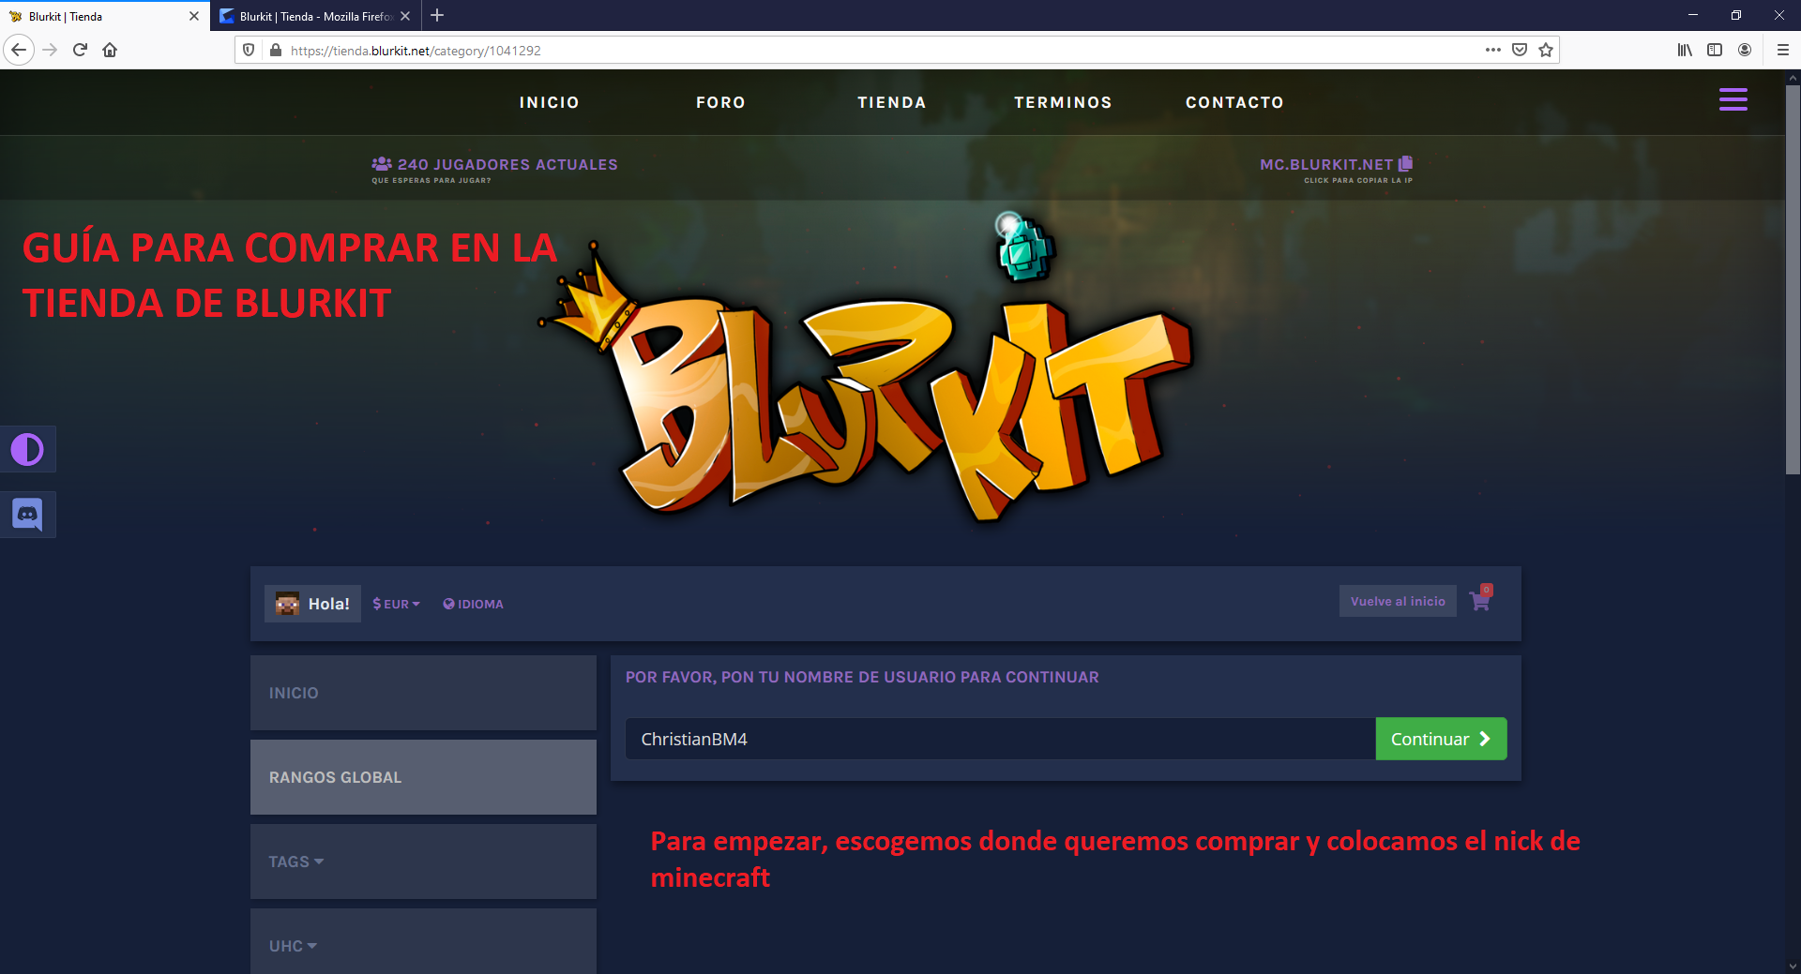Viewport: 1801px width, 974px height.
Task: Click the page vertical scrollbar
Action: 1793,281
